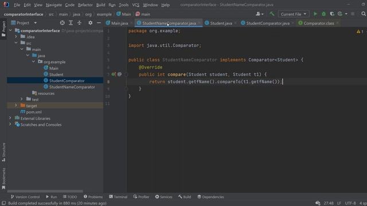Screen dimensions: 367x206
Task: Open the Version Control tool window
Action: (25, 197)
